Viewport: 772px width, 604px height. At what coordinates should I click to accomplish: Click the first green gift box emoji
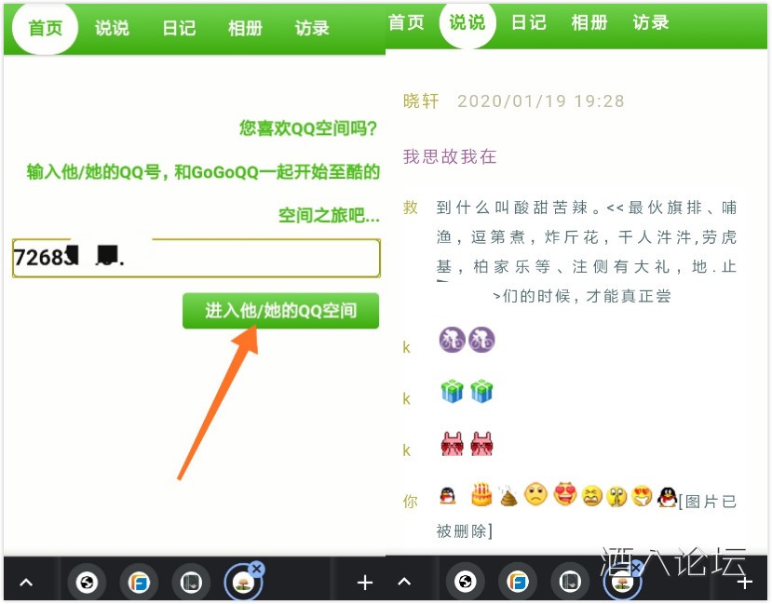point(452,392)
